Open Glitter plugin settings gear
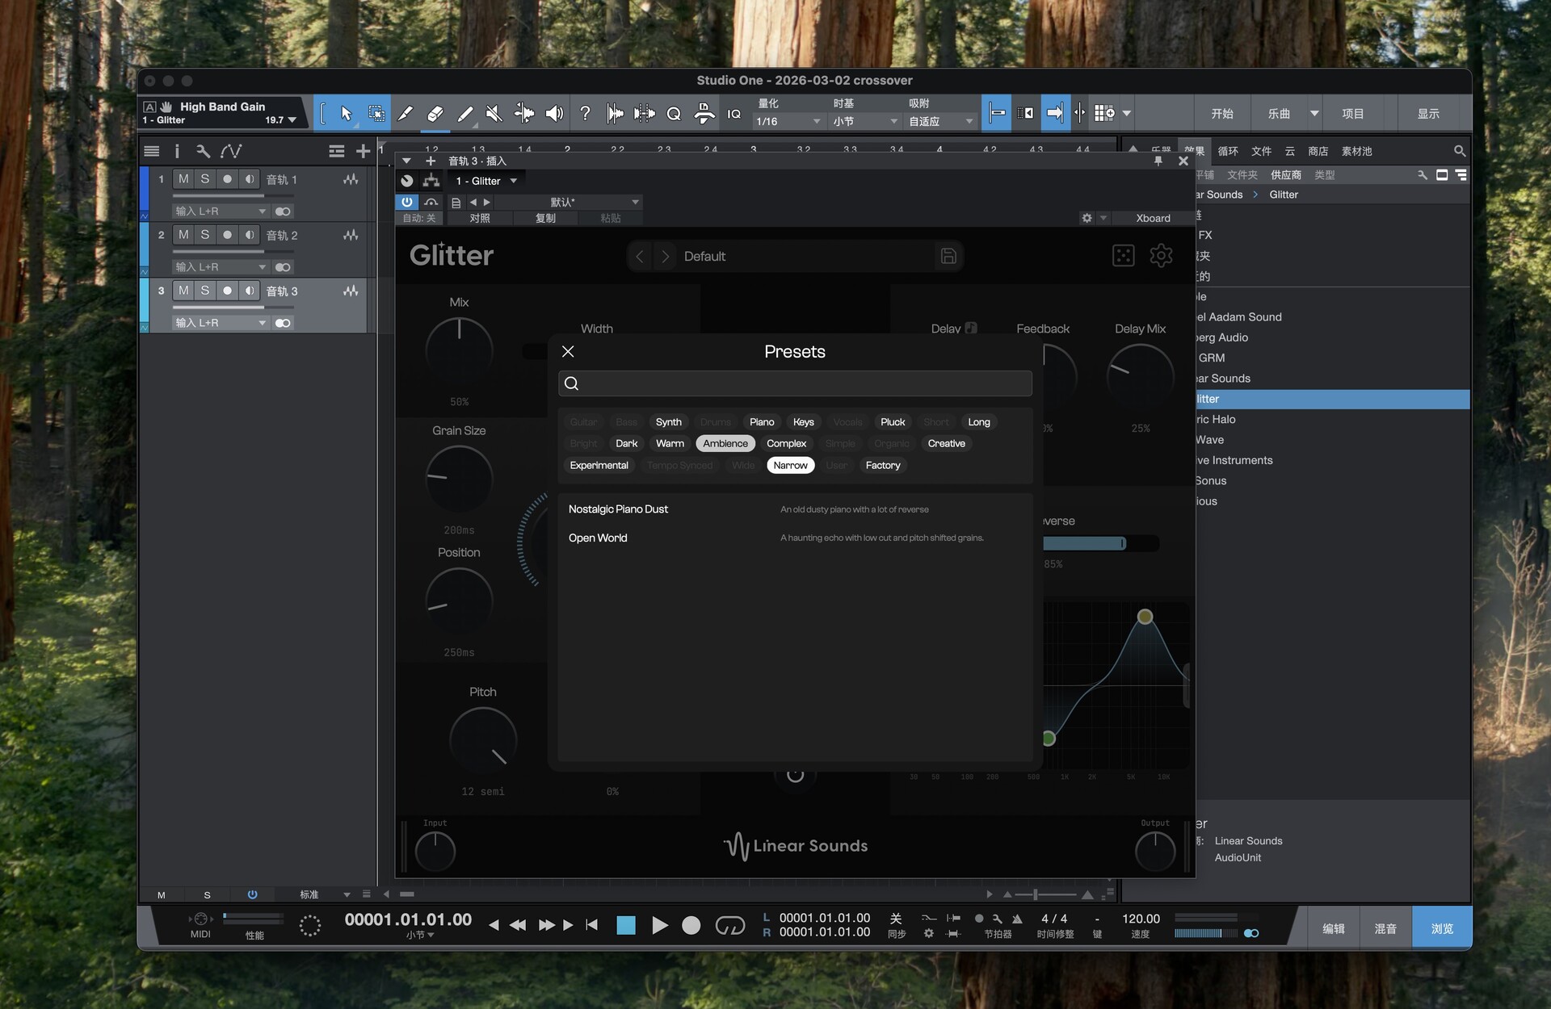The width and height of the screenshot is (1551, 1009). click(x=1161, y=256)
